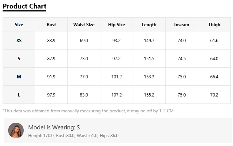233x146 pixels.
Task: Click the Model is Wearing: S text
Action: [x=54, y=127]
